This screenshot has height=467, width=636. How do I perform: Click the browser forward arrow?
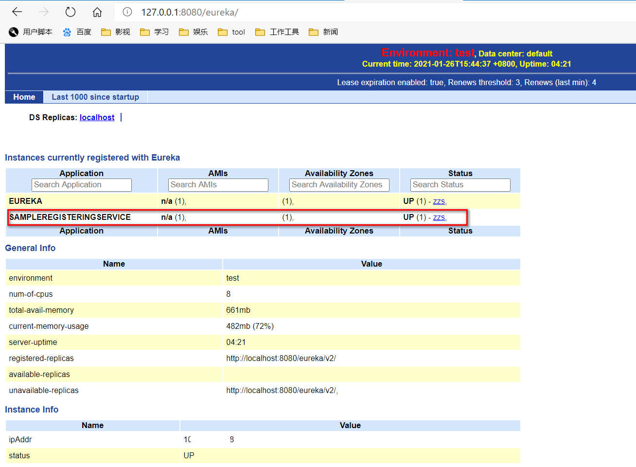pos(44,12)
